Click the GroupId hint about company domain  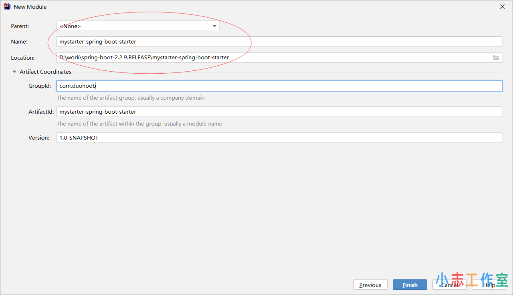[130, 98]
